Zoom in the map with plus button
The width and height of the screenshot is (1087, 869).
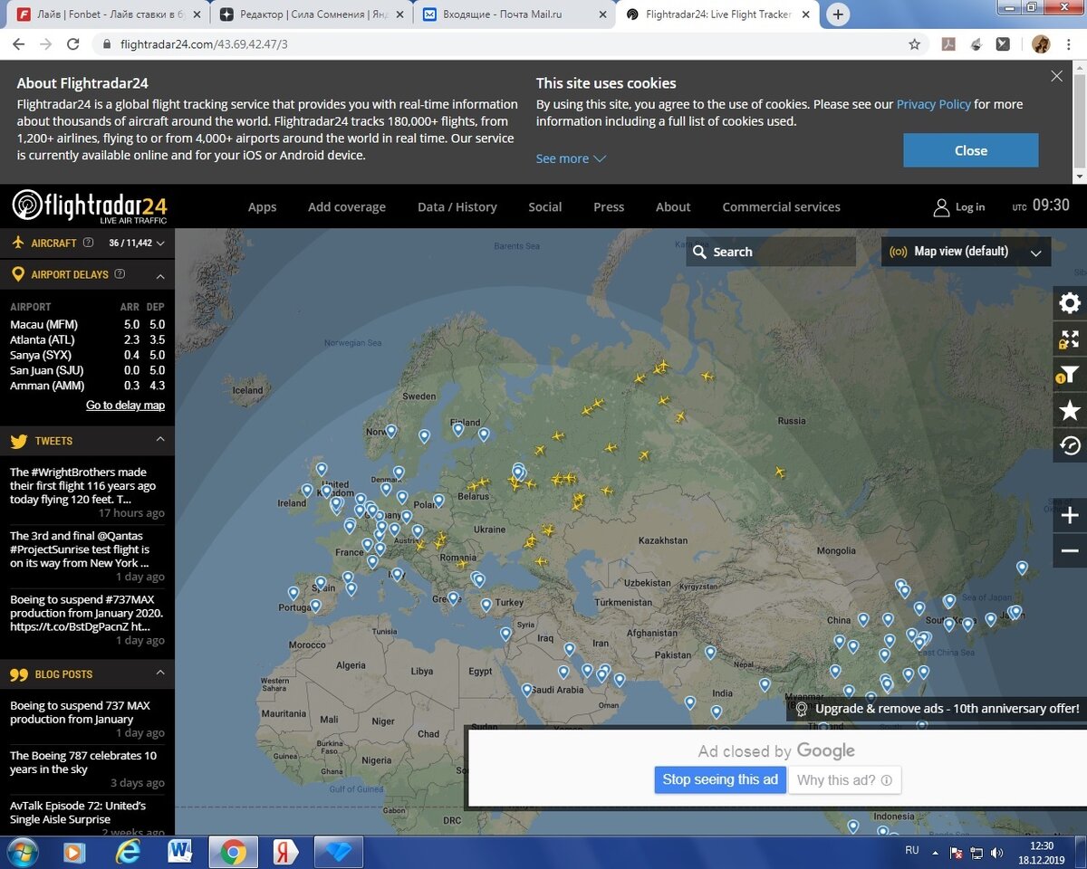(1070, 515)
